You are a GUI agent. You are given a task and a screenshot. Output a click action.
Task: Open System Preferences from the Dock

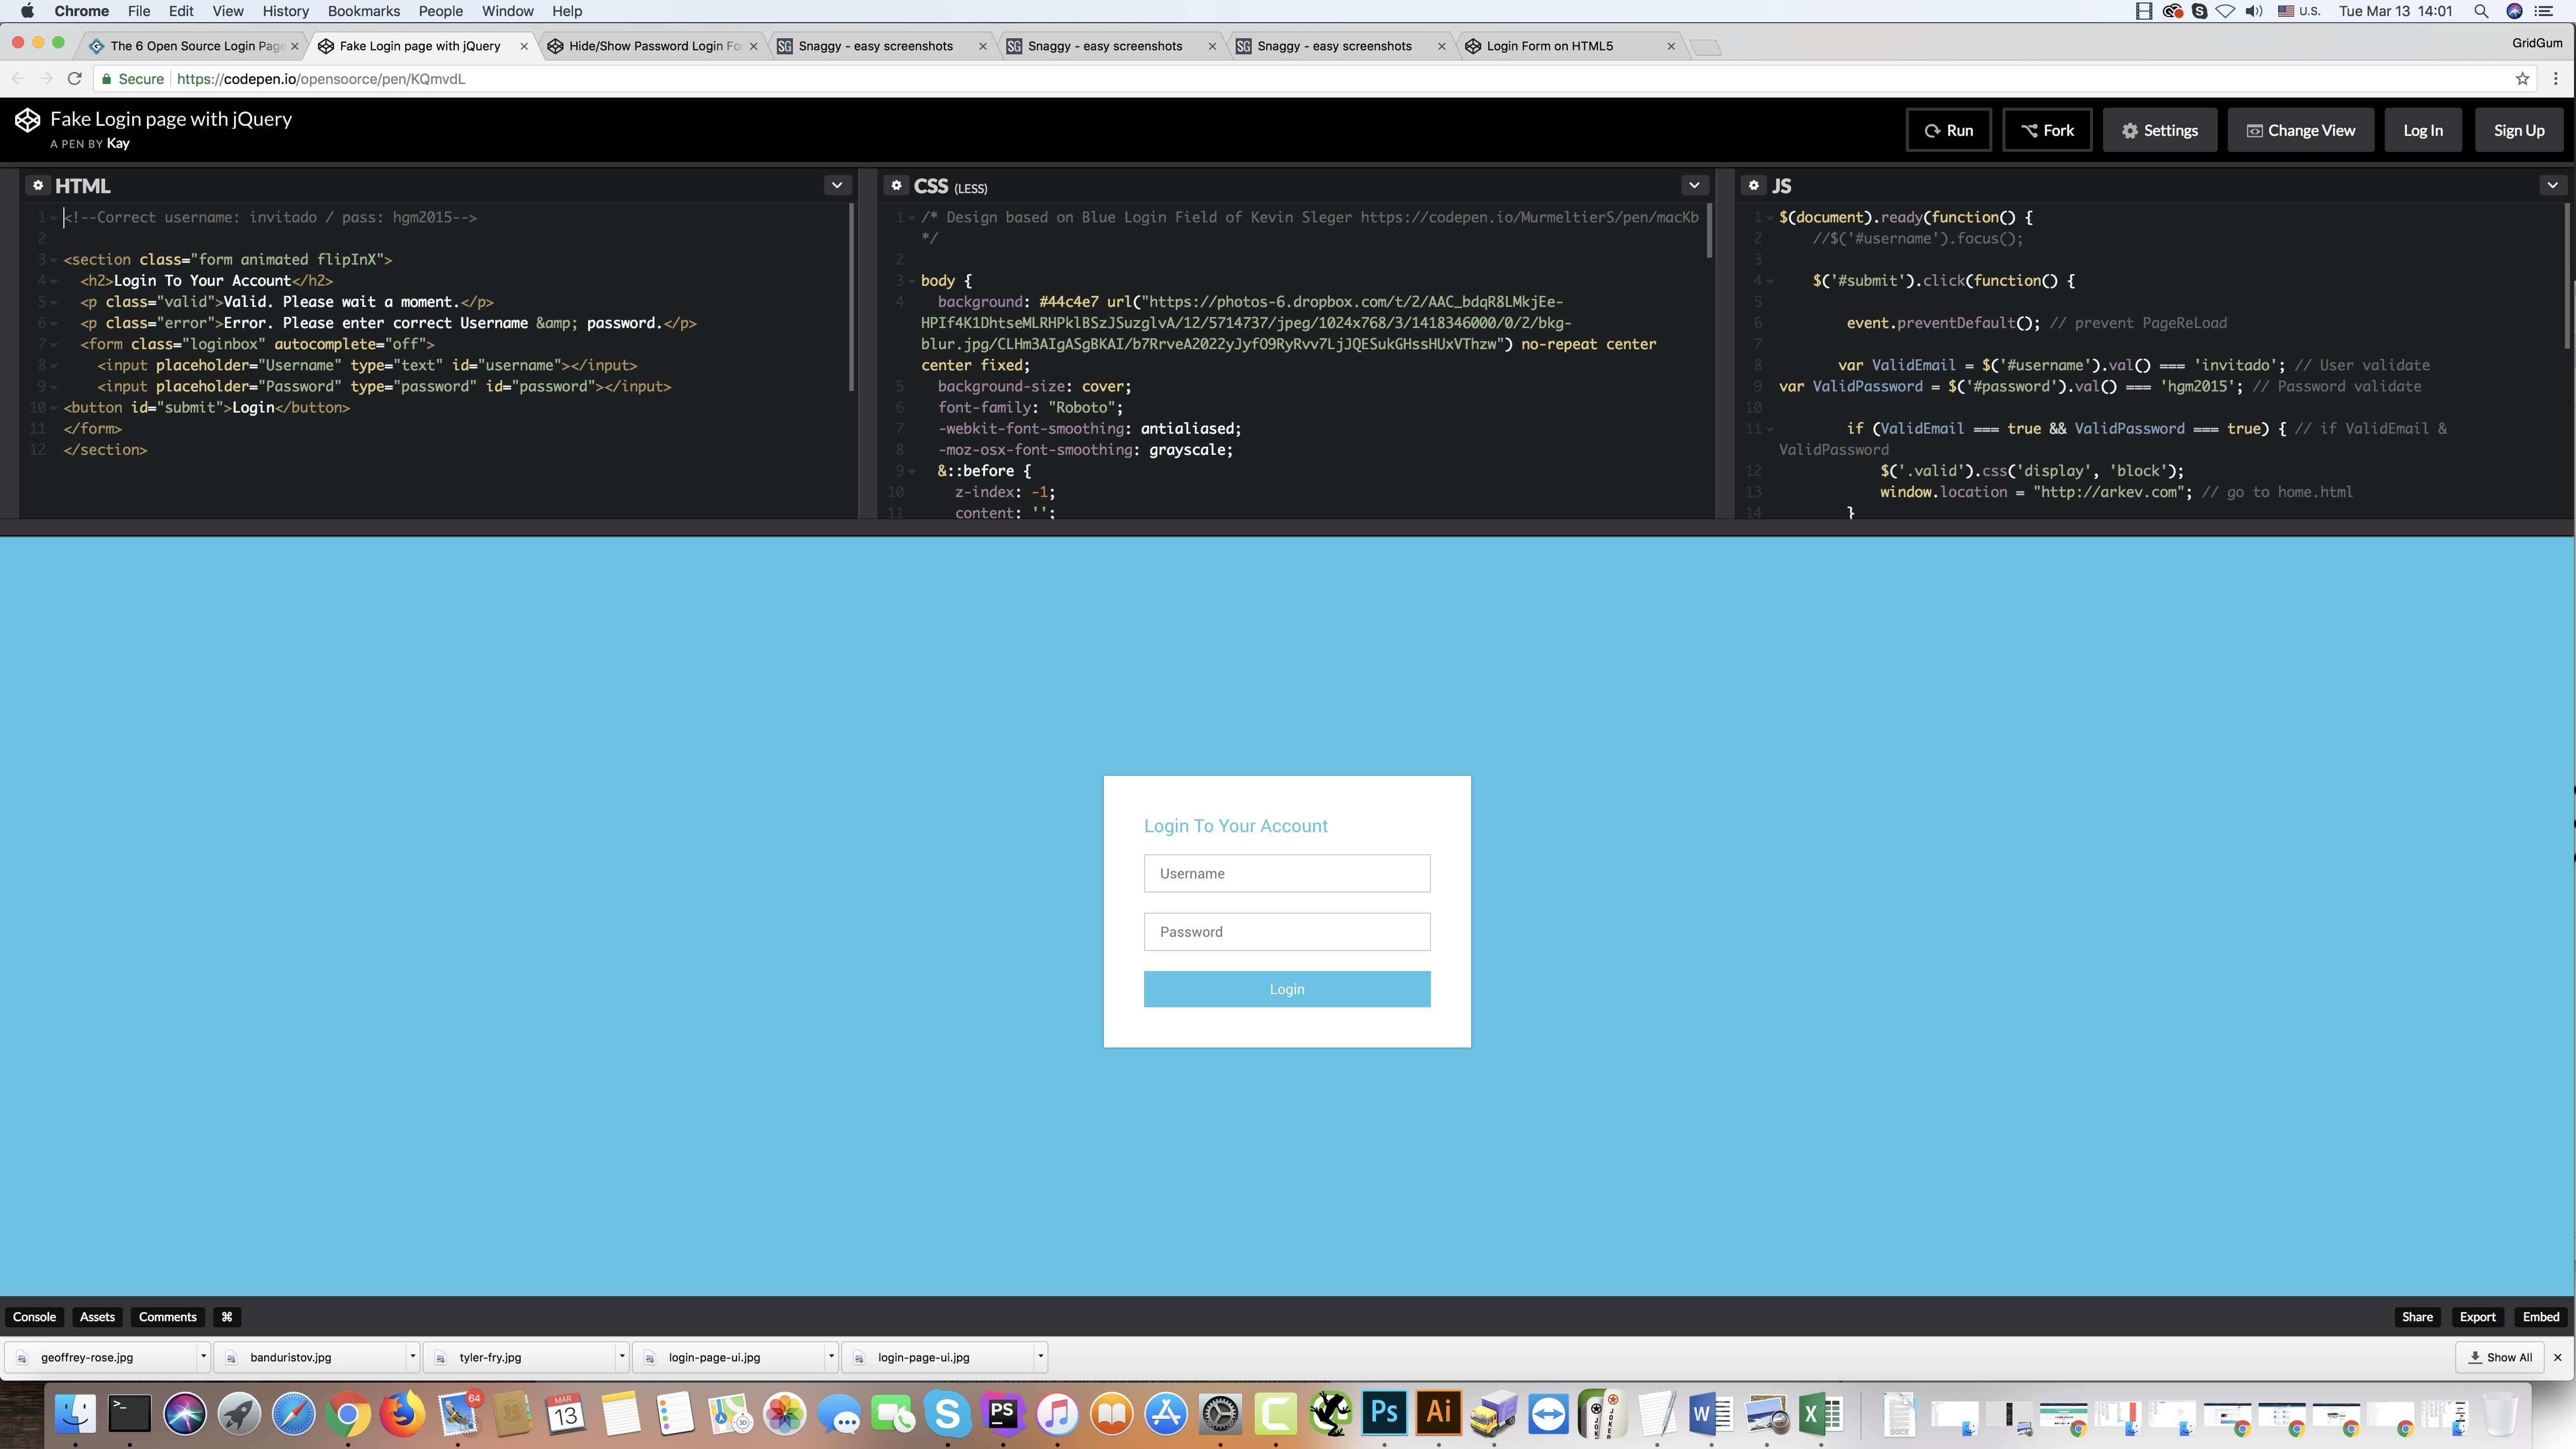click(1221, 1414)
